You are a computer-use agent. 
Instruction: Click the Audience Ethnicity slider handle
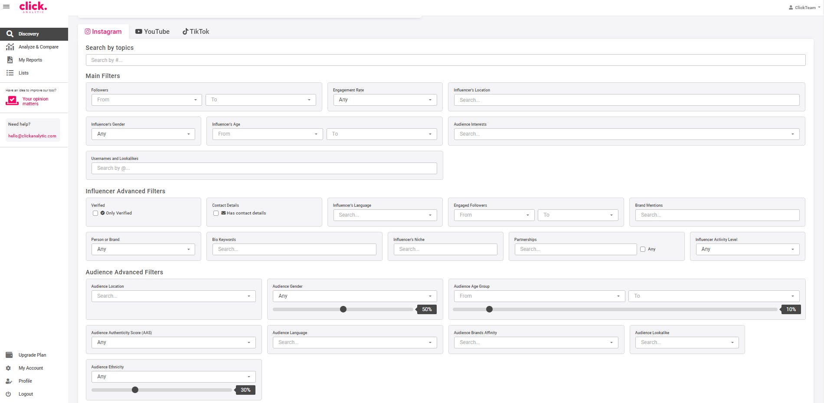[135, 390]
